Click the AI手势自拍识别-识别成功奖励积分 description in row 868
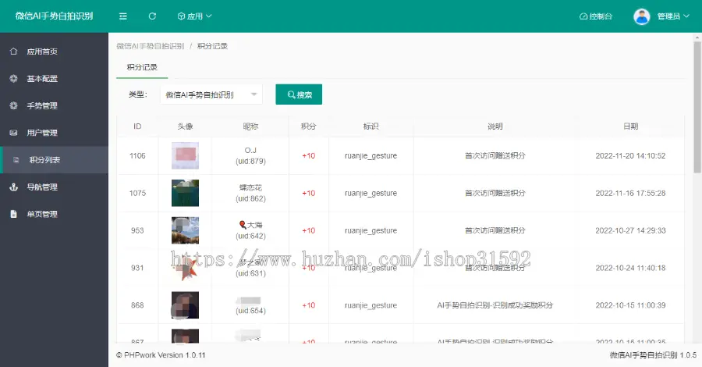The height and width of the screenshot is (367, 702). [x=495, y=305]
